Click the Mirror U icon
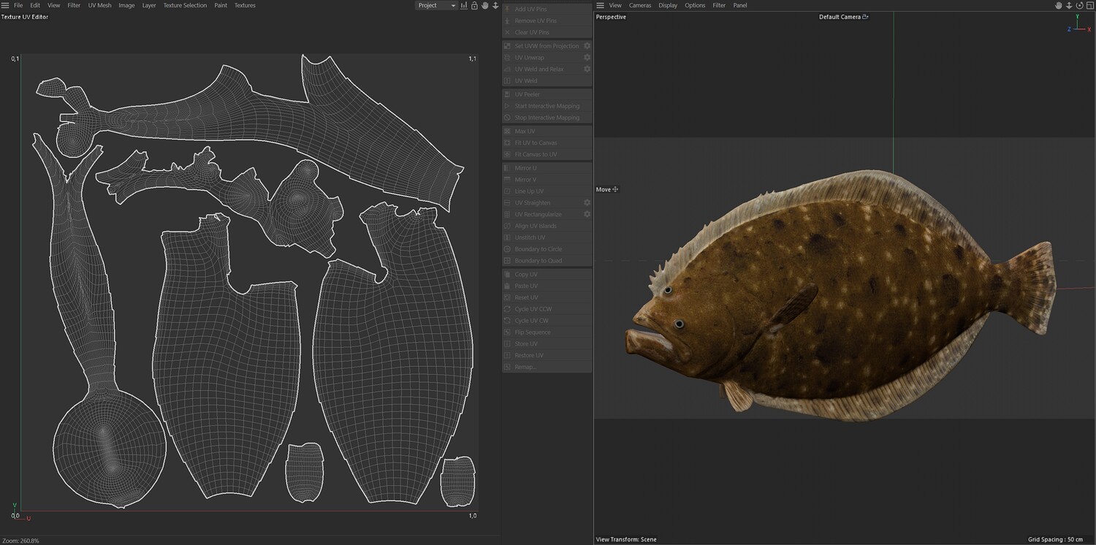Screen dimensions: 1096x545 pyautogui.click(x=508, y=168)
